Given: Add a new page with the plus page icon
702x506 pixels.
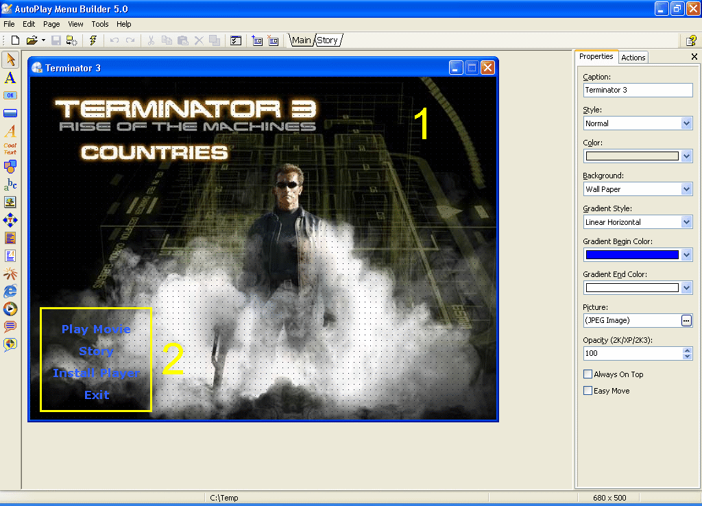Looking at the screenshot, I should [x=257, y=40].
